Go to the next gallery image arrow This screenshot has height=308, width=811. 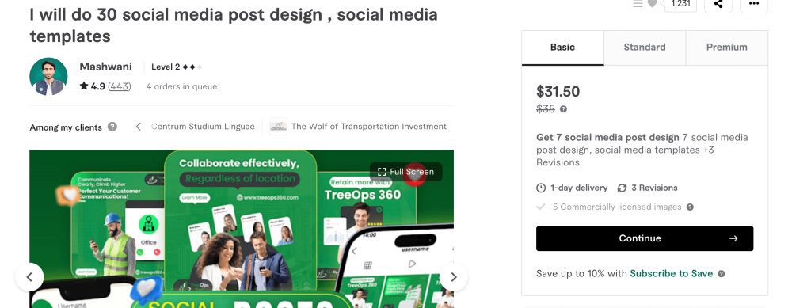(x=454, y=277)
